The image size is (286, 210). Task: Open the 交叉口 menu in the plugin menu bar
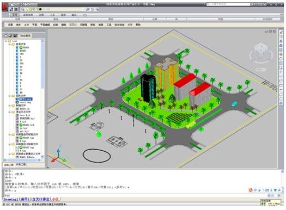click(x=73, y=24)
